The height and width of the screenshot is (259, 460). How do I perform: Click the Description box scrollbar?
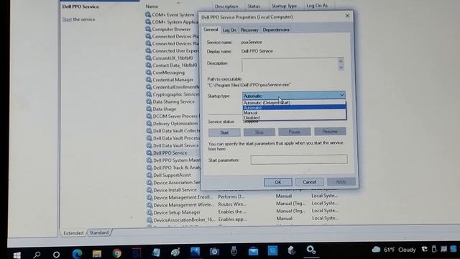(x=341, y=64)
